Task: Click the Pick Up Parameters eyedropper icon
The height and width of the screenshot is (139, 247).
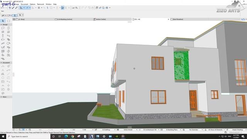Action: (x=13, y=8)
